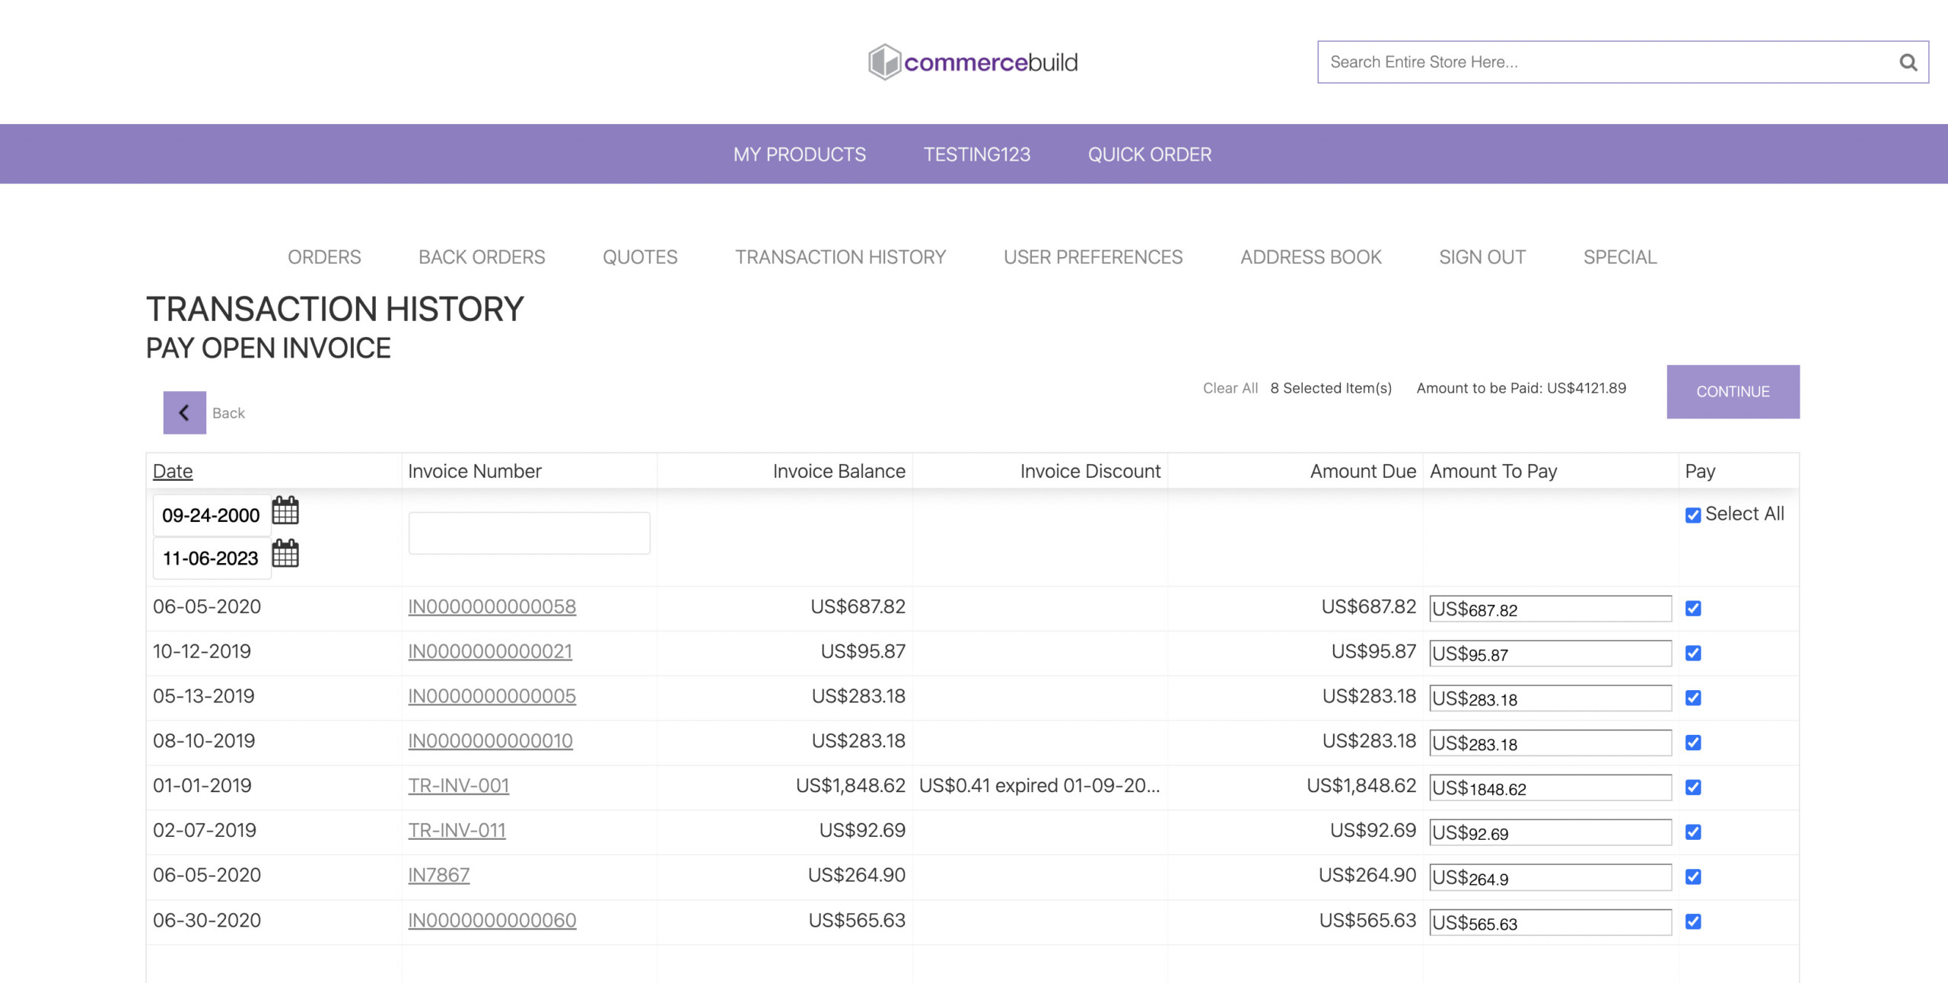
Task: Open My Products menu item
Action: coord(799,154)
